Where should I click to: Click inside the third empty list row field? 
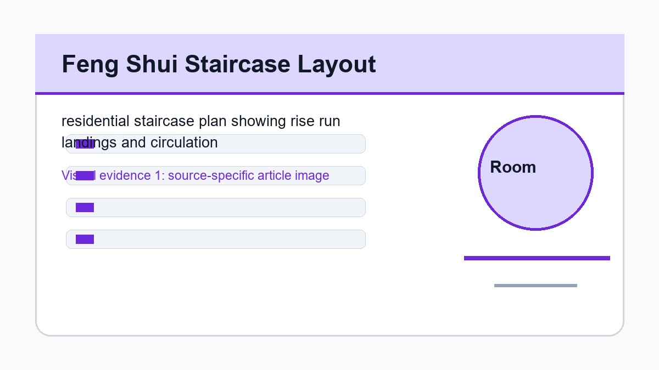pyautogui.click(x=216, y=207)
